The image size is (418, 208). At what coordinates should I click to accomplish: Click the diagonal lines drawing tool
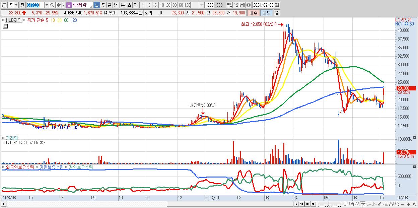coord(380,204)
